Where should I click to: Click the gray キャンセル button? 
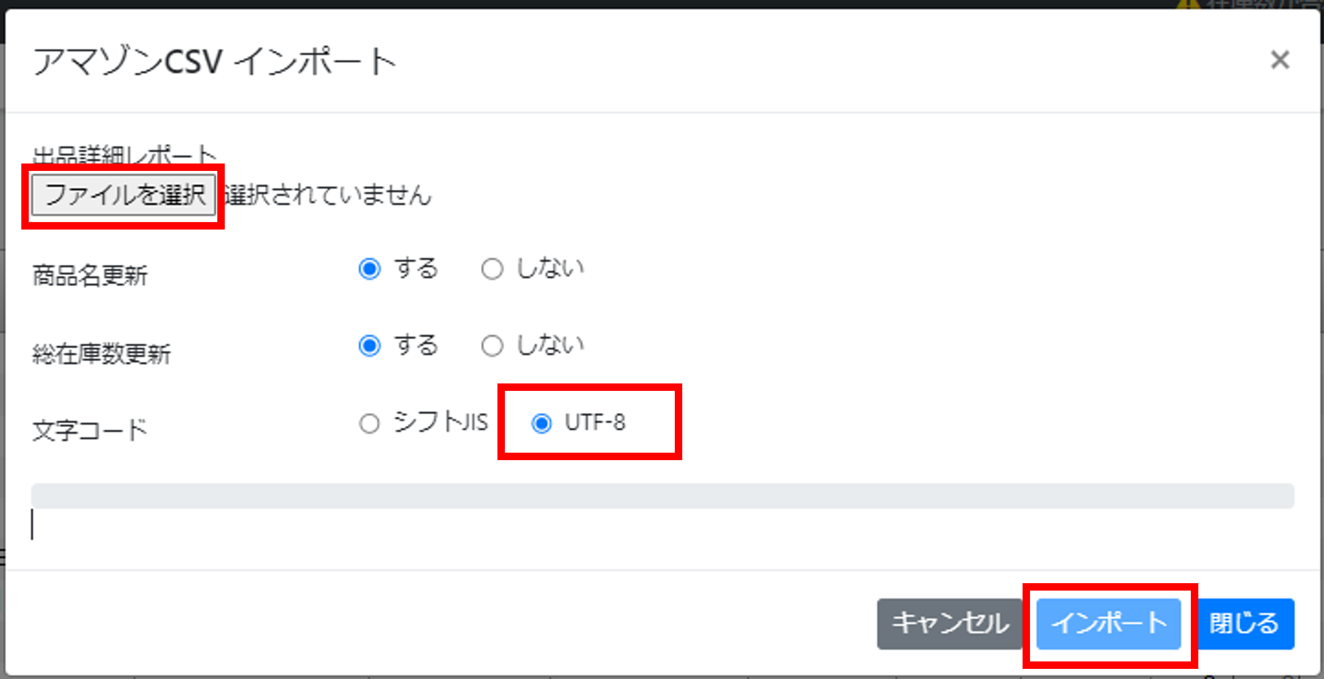click(x=951, y=624)
